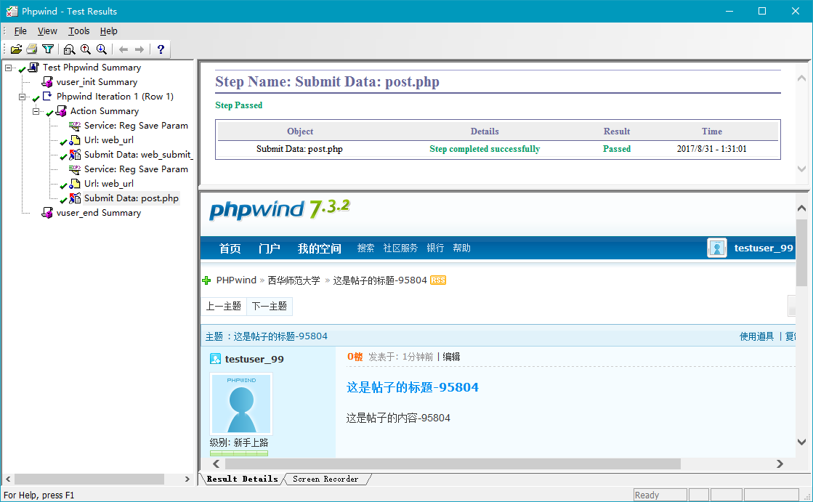Click the small user icon beside post author

point(215,359)
